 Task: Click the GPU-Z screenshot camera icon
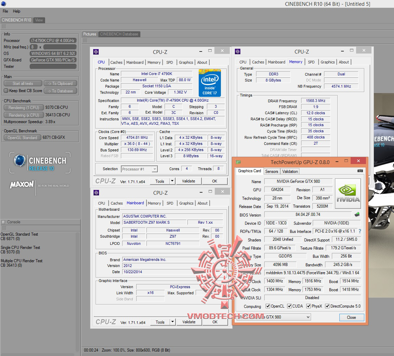point(360,171)
